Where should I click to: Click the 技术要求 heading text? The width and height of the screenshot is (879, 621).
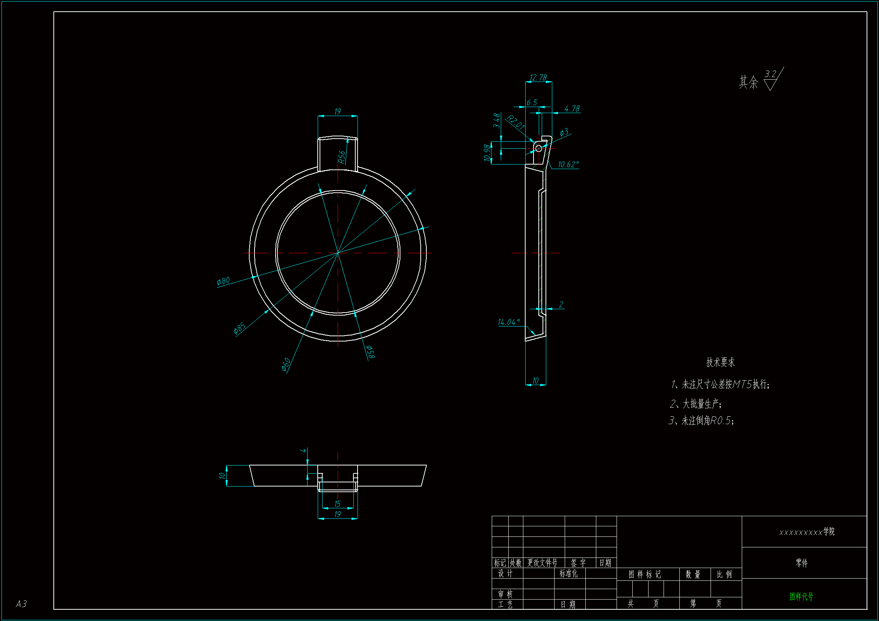720,362
